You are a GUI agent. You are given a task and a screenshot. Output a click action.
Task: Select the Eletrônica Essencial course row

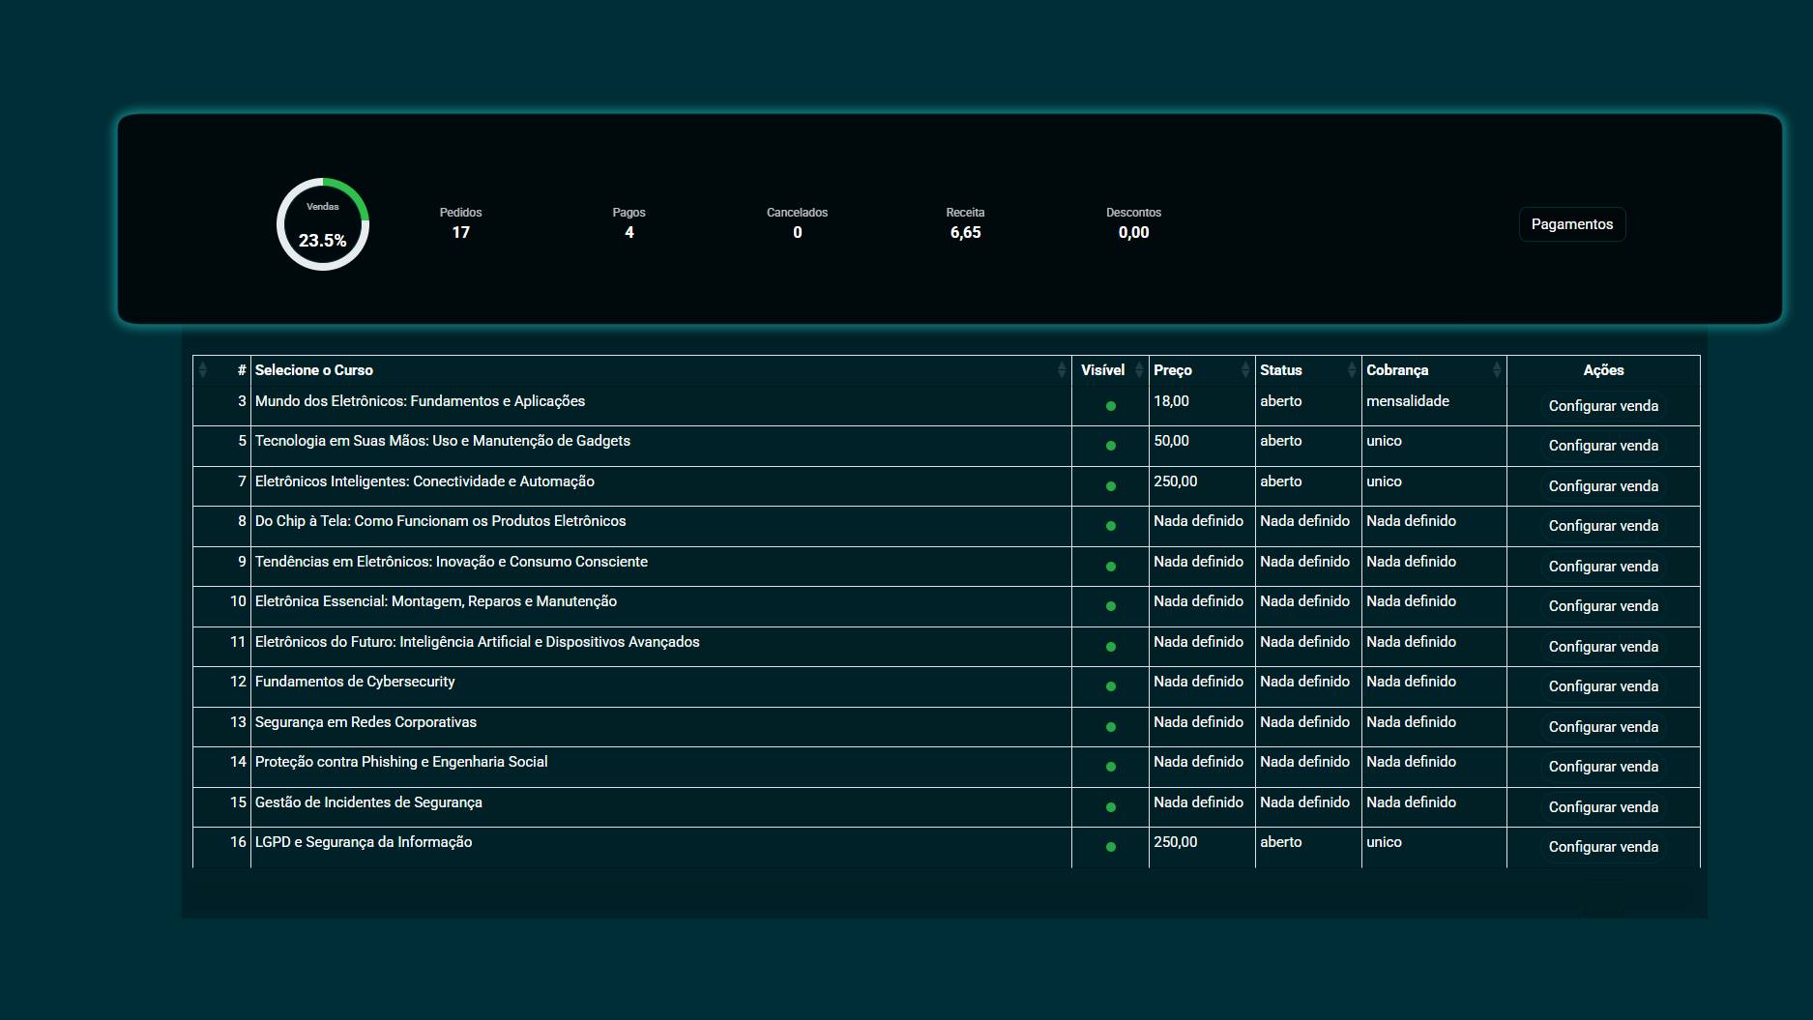(x=435, y=601)
